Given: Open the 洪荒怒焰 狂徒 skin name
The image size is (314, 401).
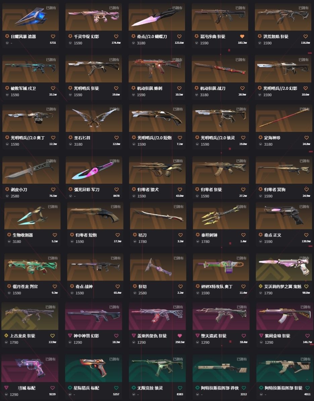Looking at the screenshot, I should tap(276, 37).
